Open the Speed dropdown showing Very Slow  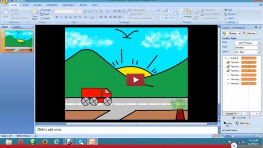click(259, 52)
